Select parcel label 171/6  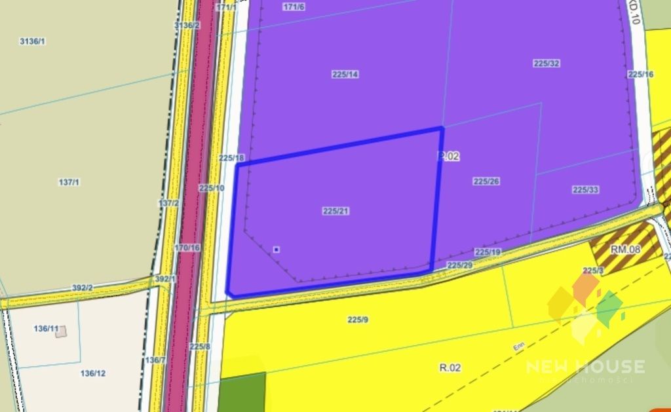point(294,7)
